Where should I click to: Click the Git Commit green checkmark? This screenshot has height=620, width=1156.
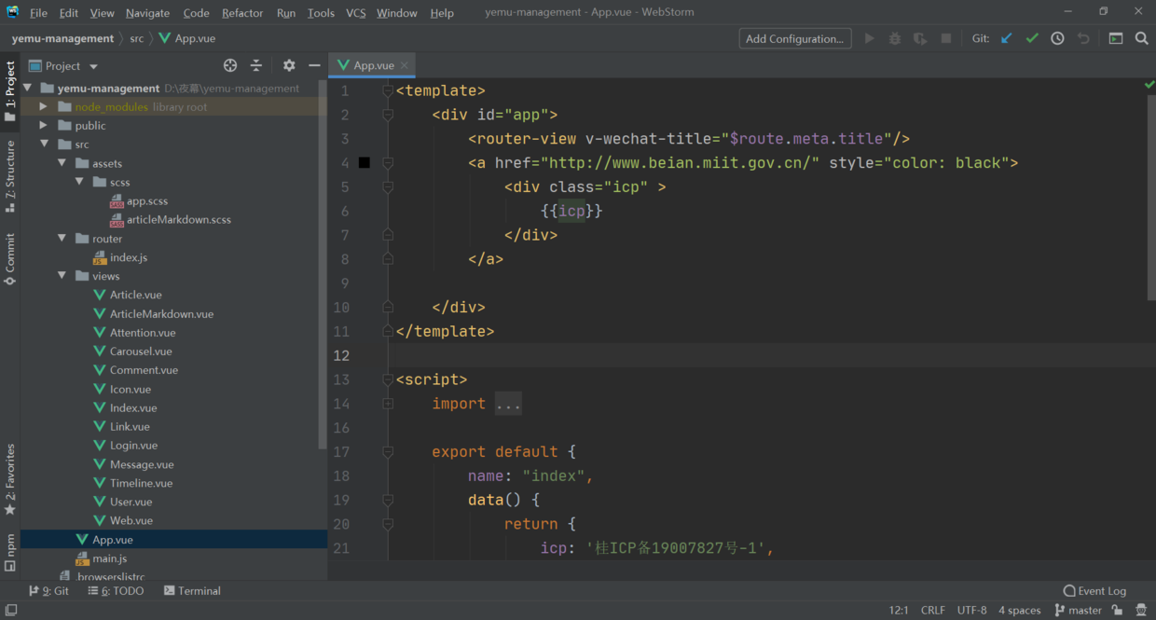coord(1032,38)
